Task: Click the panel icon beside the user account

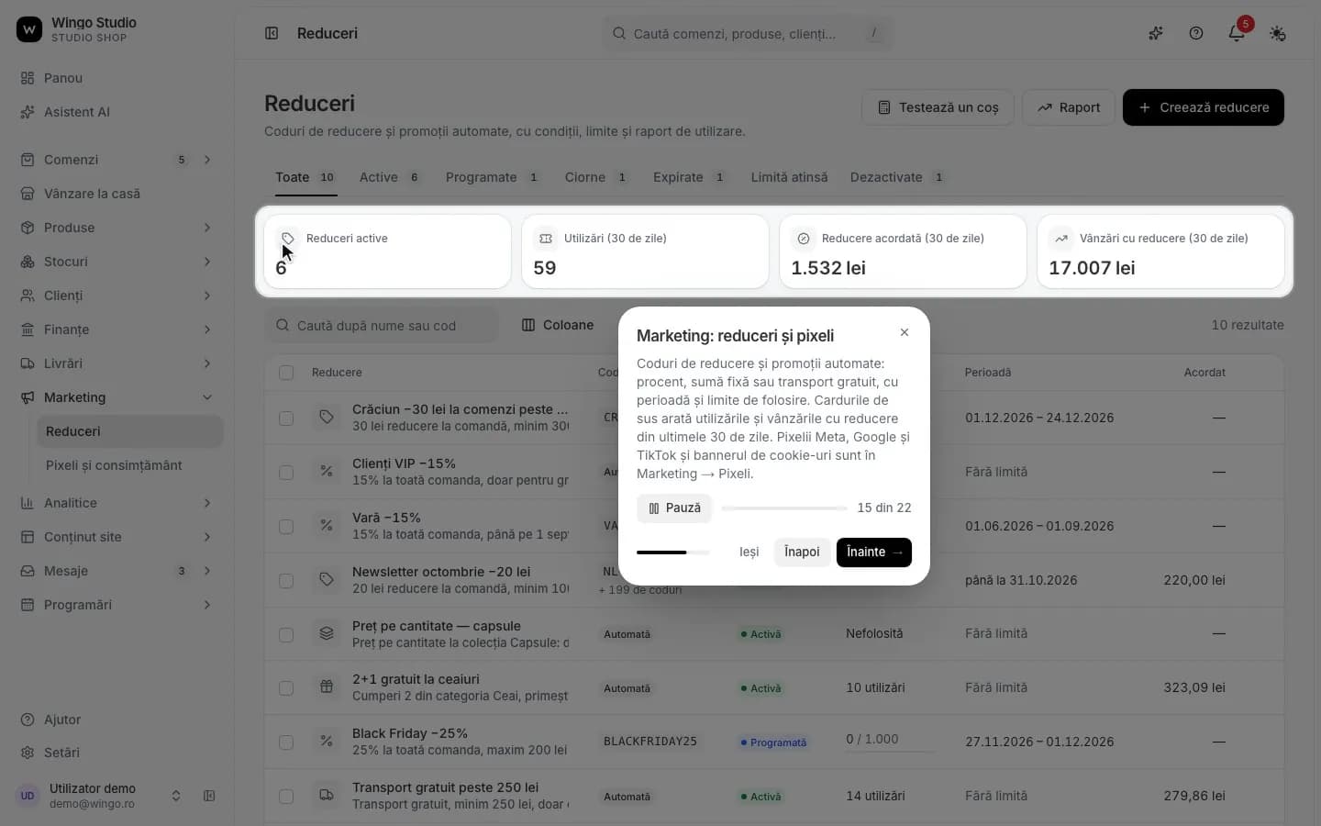Action: click(209, 796)
